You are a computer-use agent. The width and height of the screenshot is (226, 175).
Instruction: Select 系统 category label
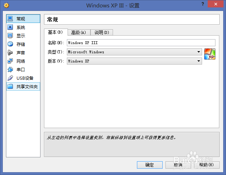(21, 27)
